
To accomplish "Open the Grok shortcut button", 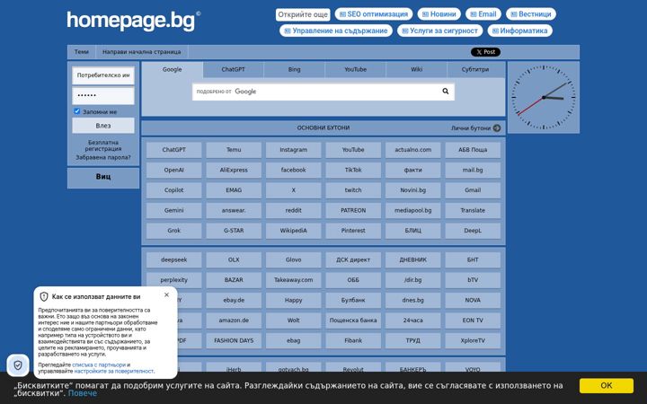I will (173, 231).
